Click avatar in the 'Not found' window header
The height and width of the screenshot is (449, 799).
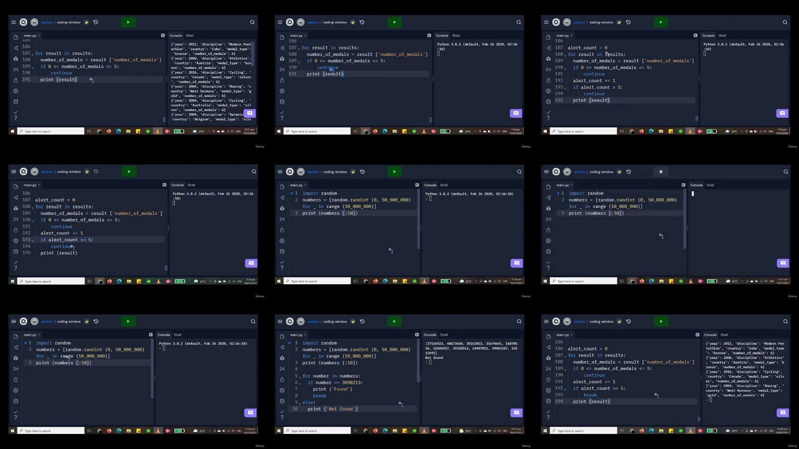coord(301,321)
